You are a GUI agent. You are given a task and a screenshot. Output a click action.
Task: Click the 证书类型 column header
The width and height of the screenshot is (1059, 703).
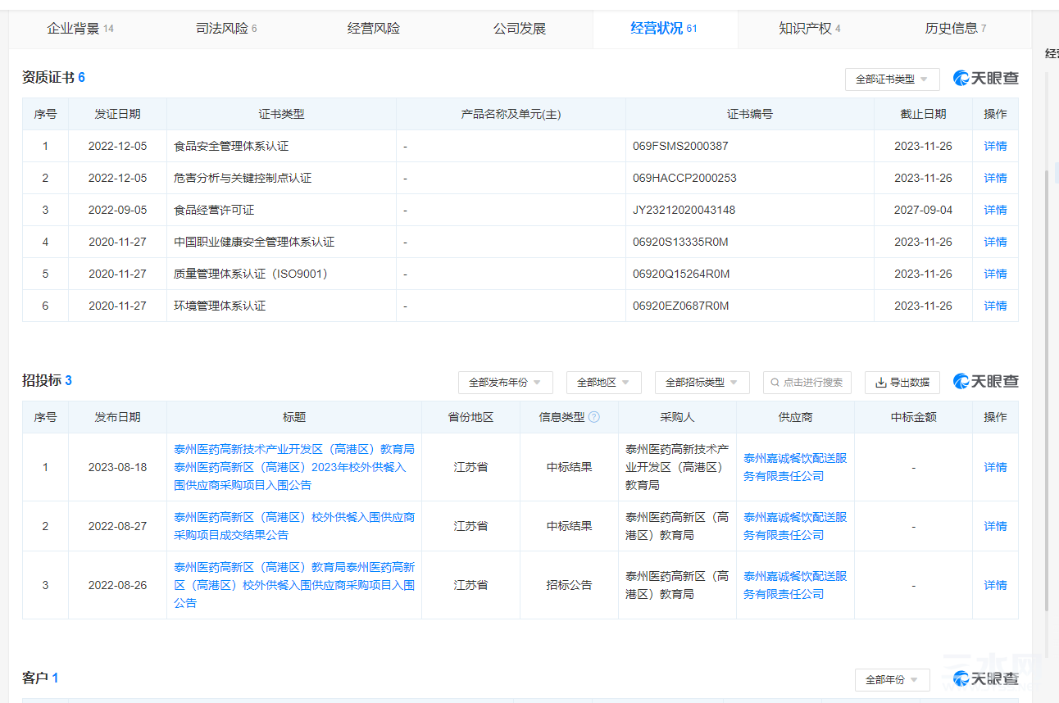(281, 114)
